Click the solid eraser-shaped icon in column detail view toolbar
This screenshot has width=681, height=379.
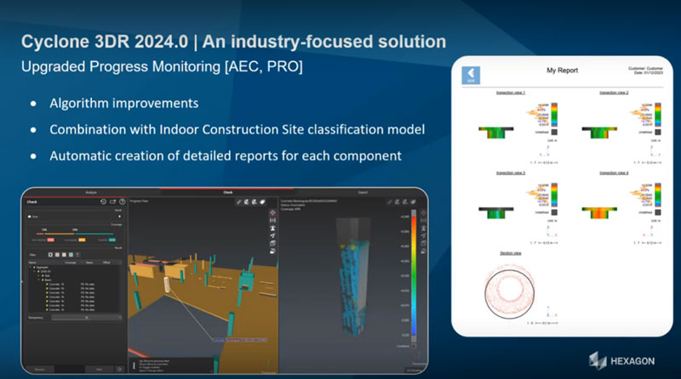(413, 201)
